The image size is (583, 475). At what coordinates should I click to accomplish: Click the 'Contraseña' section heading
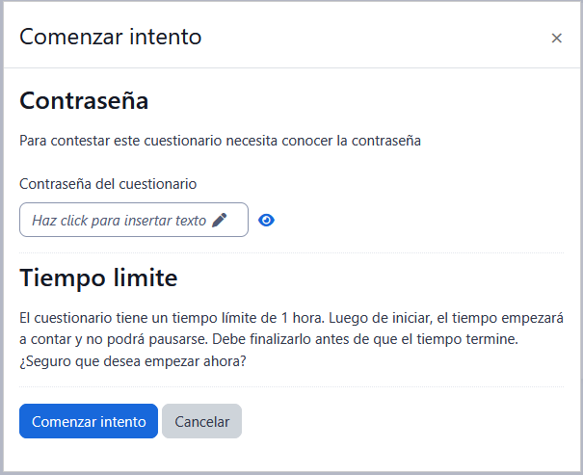point(84,100)
